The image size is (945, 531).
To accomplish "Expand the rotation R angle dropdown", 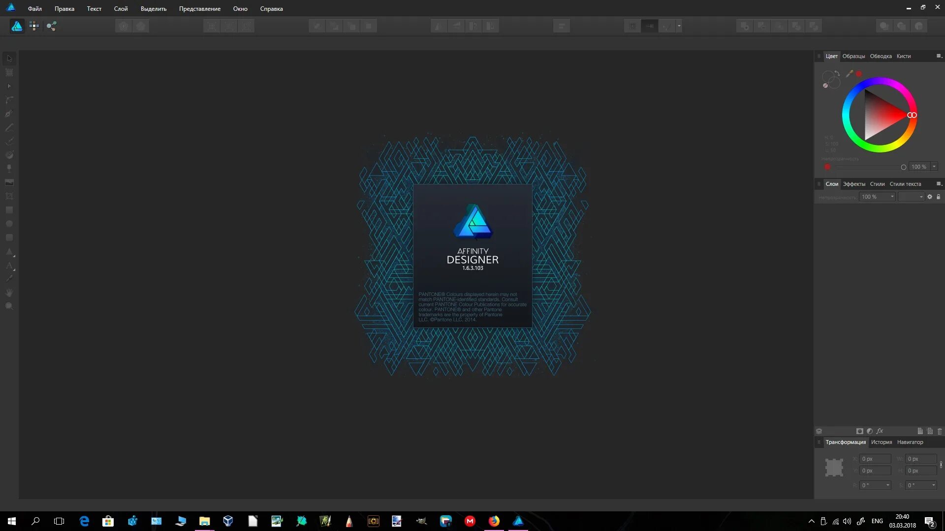I will 887,485.
